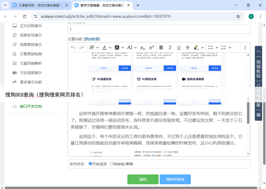The image size is (266, 189).
Task: Click the highlighter marker icon
Action: pyautogui.click(x=196, y=47)
